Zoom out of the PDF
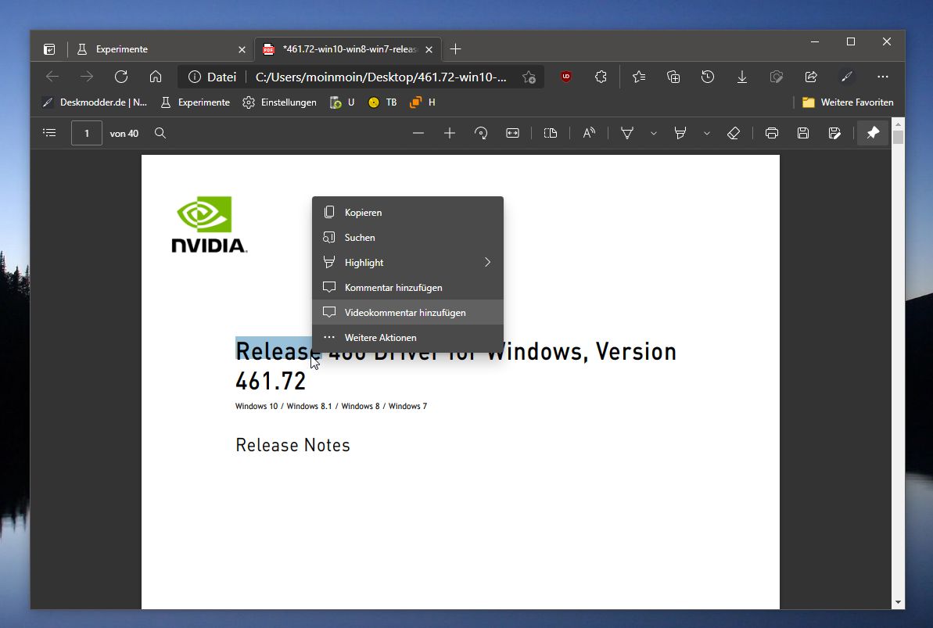The image size is (933, 628). coord(418,133)
